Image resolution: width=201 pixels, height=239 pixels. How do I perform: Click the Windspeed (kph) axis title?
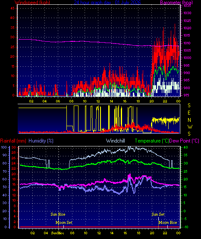click(32, 2)
